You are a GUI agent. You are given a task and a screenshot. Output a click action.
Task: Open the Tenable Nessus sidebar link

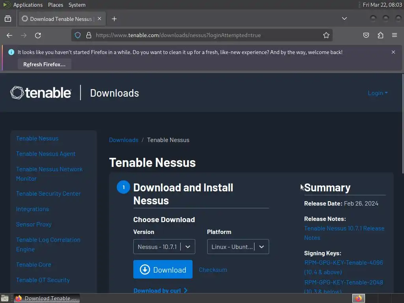(37, 138)
